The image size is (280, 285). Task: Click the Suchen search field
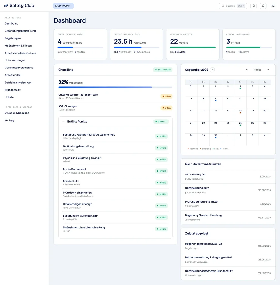(233, 6)
